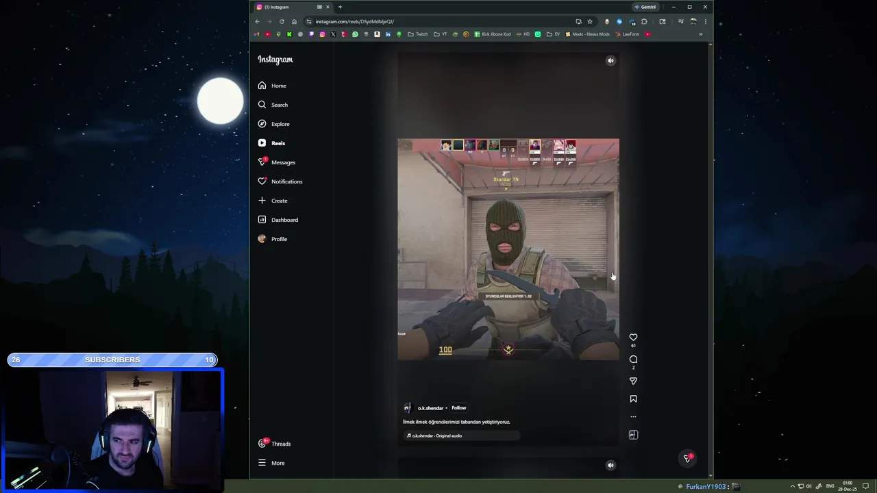Open Instagram Search
877x493 pixels.
click(273, 105)
